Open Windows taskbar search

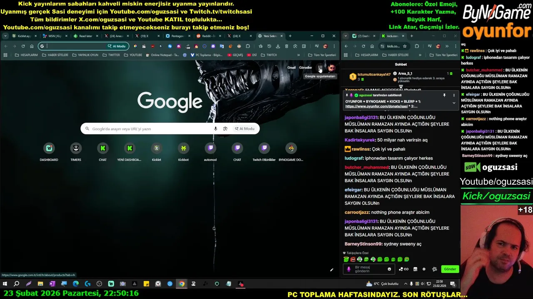click(x=17, y=284)
